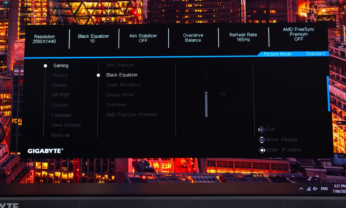Open the Overdrive submenu
This screenshot has height=208, width=346.
point(116,104)
